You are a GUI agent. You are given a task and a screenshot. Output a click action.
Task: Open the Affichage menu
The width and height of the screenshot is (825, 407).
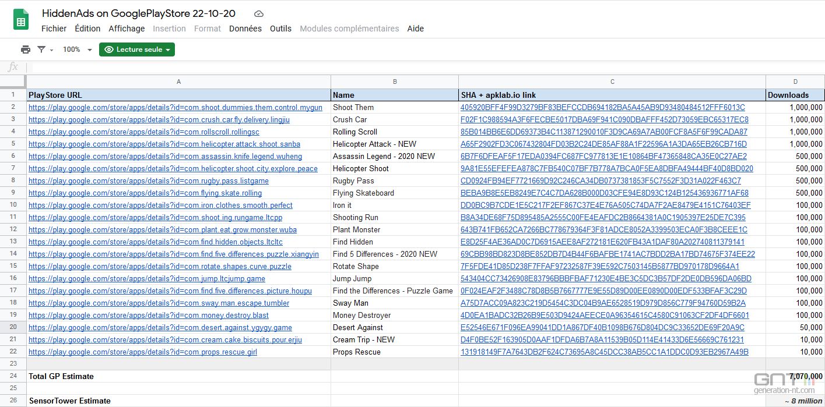(x=127, y=29)
